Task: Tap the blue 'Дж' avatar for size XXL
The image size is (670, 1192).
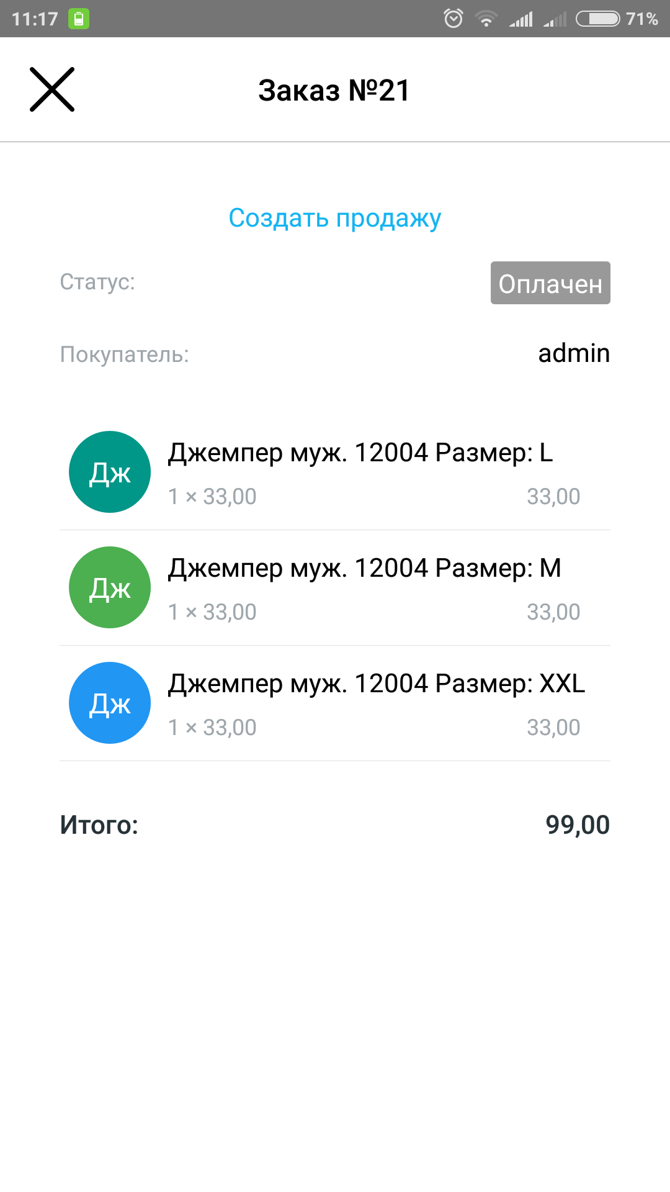Action: pos(110,703)
